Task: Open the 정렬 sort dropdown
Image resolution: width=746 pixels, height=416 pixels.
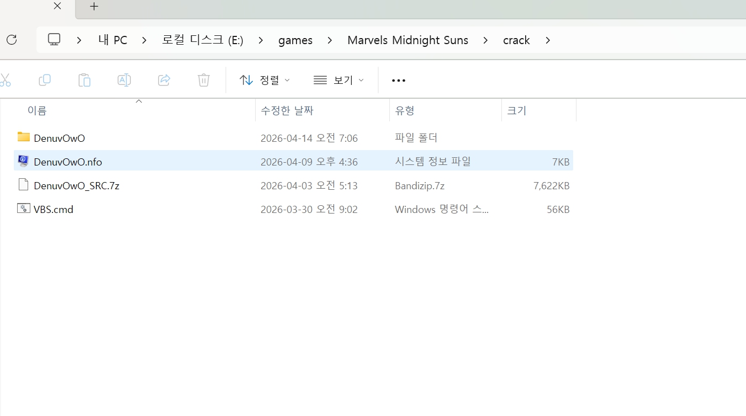Action: [x=264, y=80]
